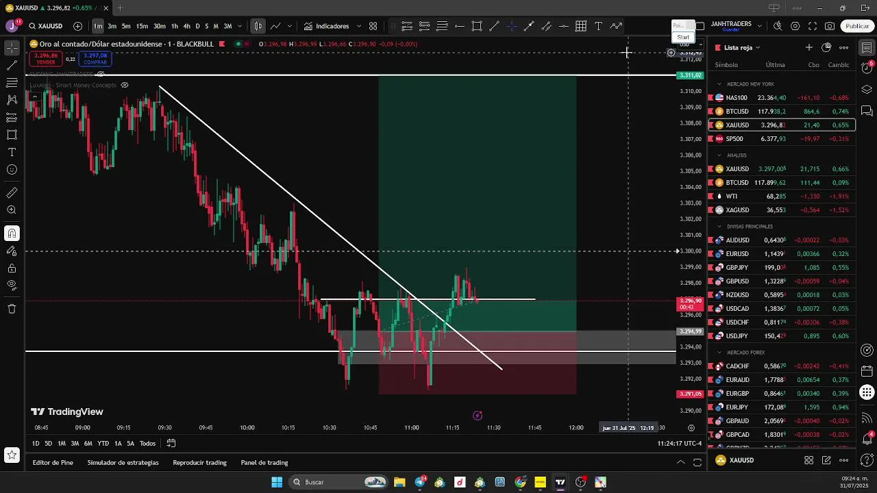
Task: Take a chart snapshot with camera icon
Action: coord(830,26)
